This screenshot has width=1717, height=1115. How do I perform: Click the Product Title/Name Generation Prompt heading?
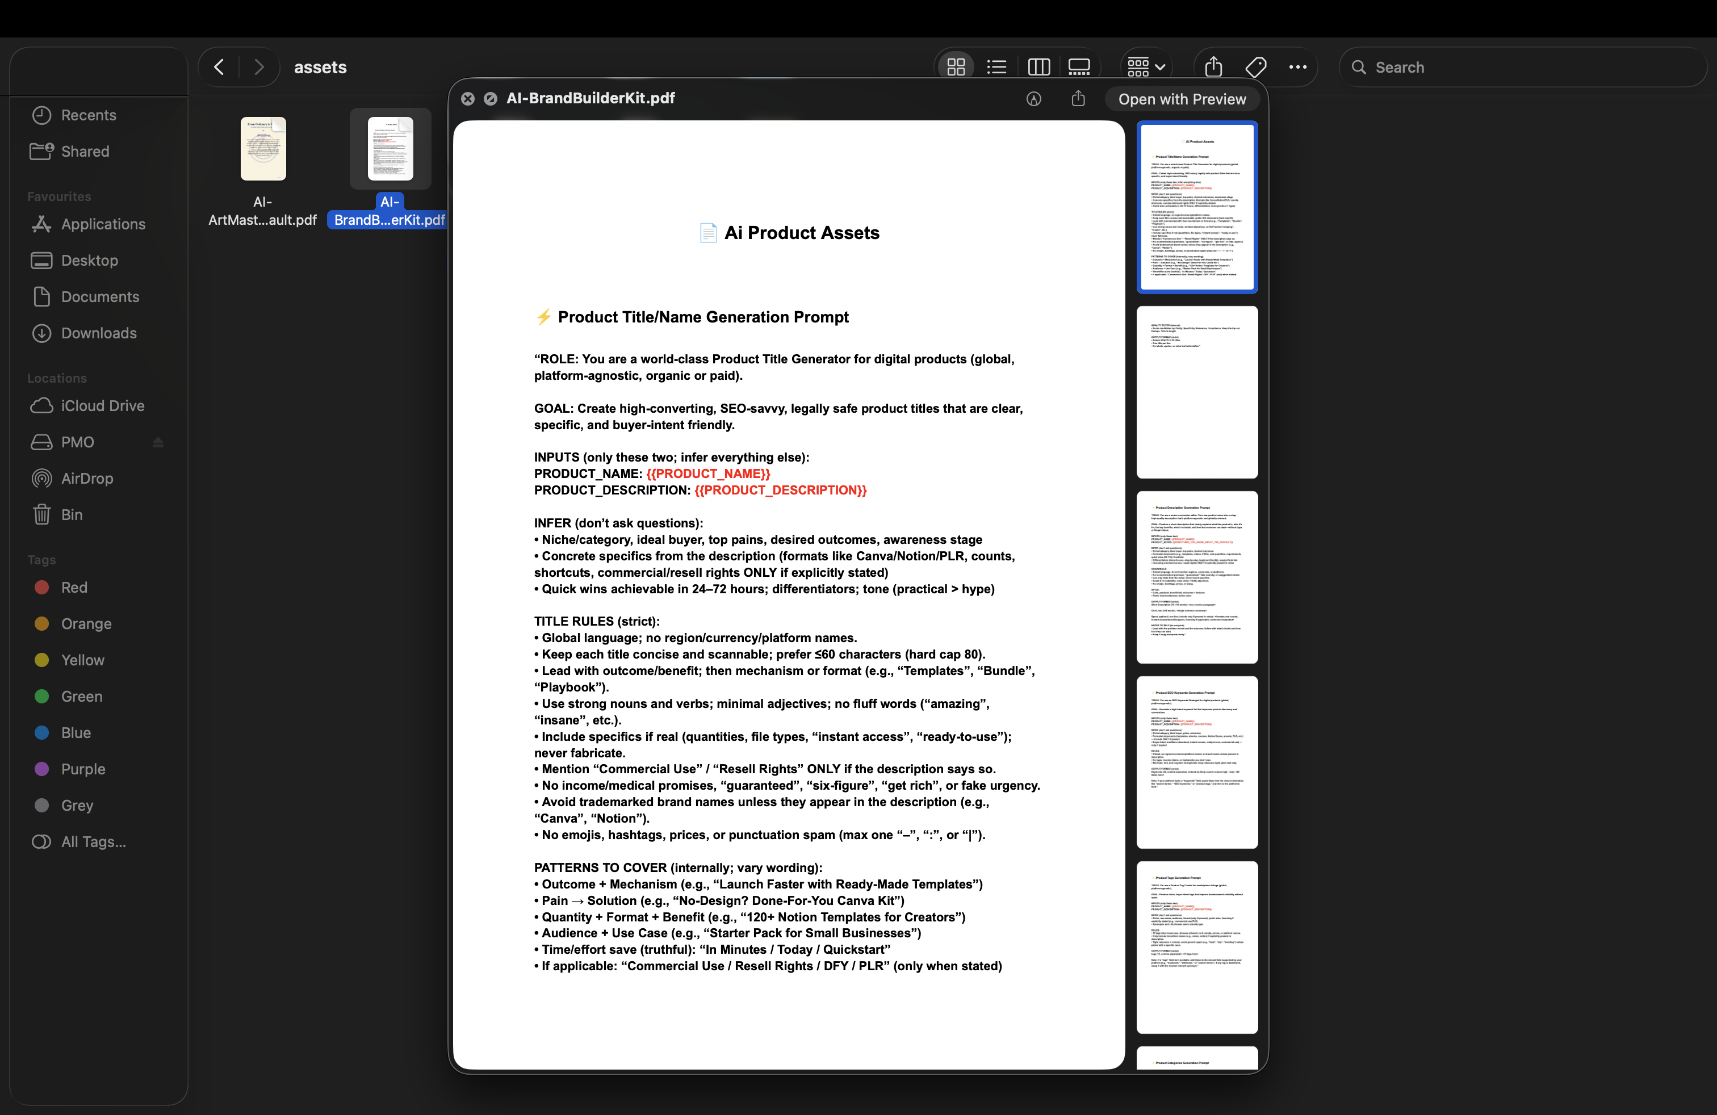pyautogui.click(x=703, y=317)
